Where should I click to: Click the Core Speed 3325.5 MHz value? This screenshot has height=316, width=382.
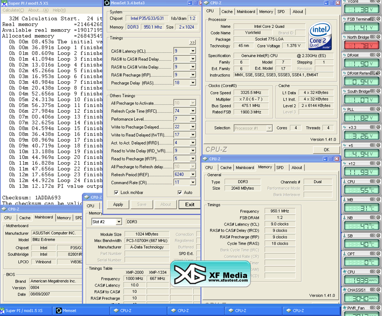click(251, 93)
